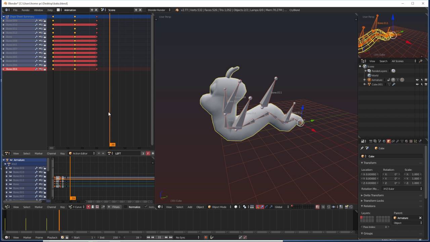This screenshot has width=430, height=242.
Task: Pin the properties context
Action: pos(362,148)
